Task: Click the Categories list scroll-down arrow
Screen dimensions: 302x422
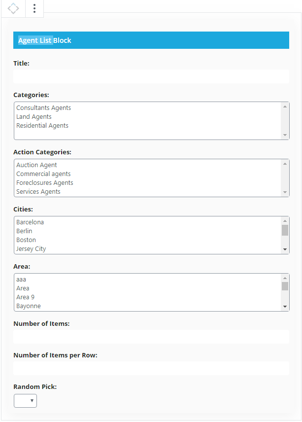Action: tap(285, 135)
